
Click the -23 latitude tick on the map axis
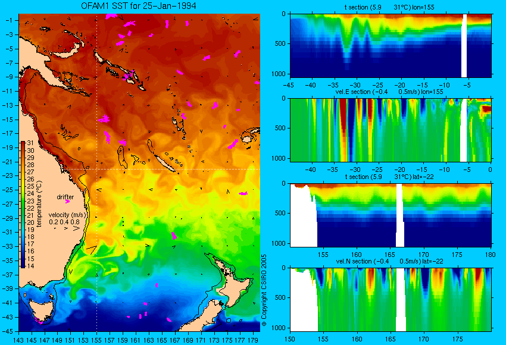pyautogui.click(x=7, y=175)
